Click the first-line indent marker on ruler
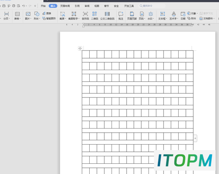This screenshot has width=219, height=174. tap(83, 24)
